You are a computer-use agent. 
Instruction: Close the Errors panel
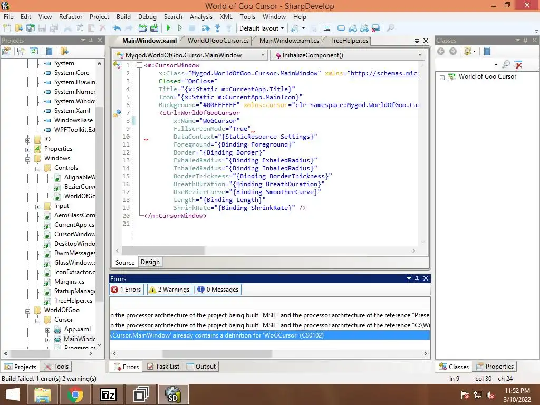coord(426,278)
